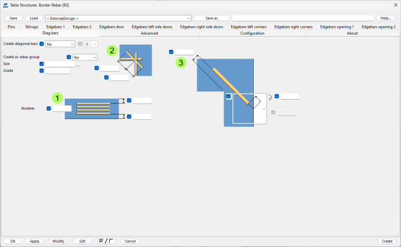The height and width of the screenshot is (247, 401).
Task: Toggle lower dimension checkbox of diagram 2
Action: (107, 77)
